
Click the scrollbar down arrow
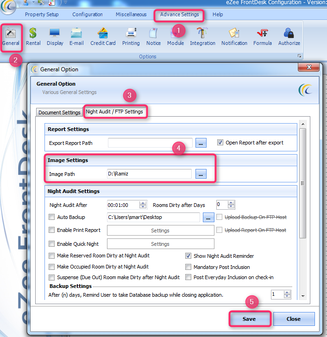click(303, 296)
